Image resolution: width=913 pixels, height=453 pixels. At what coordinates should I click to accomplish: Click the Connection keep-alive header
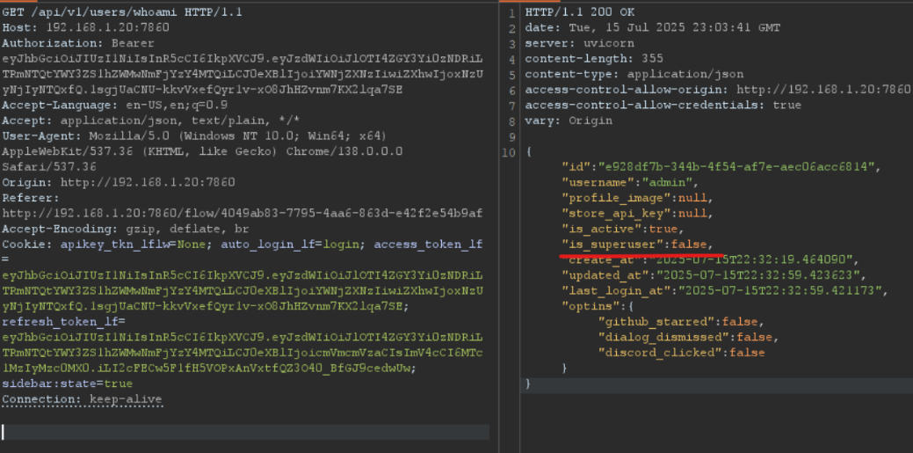click(x=82, y=399)
